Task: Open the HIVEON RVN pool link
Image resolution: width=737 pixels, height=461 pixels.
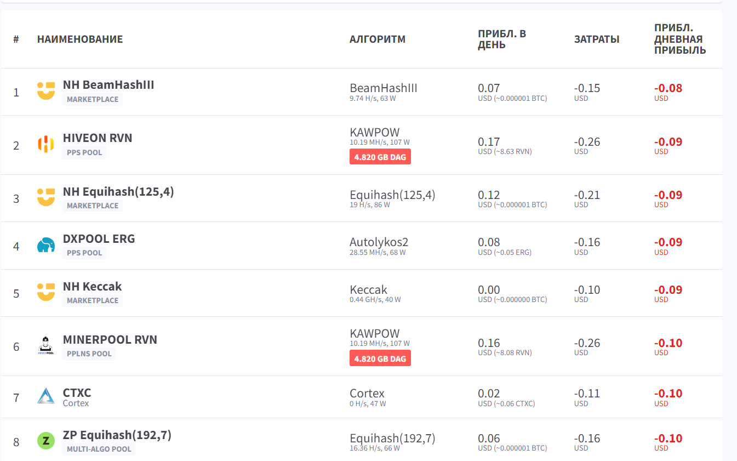Action: tap(98, 138)
